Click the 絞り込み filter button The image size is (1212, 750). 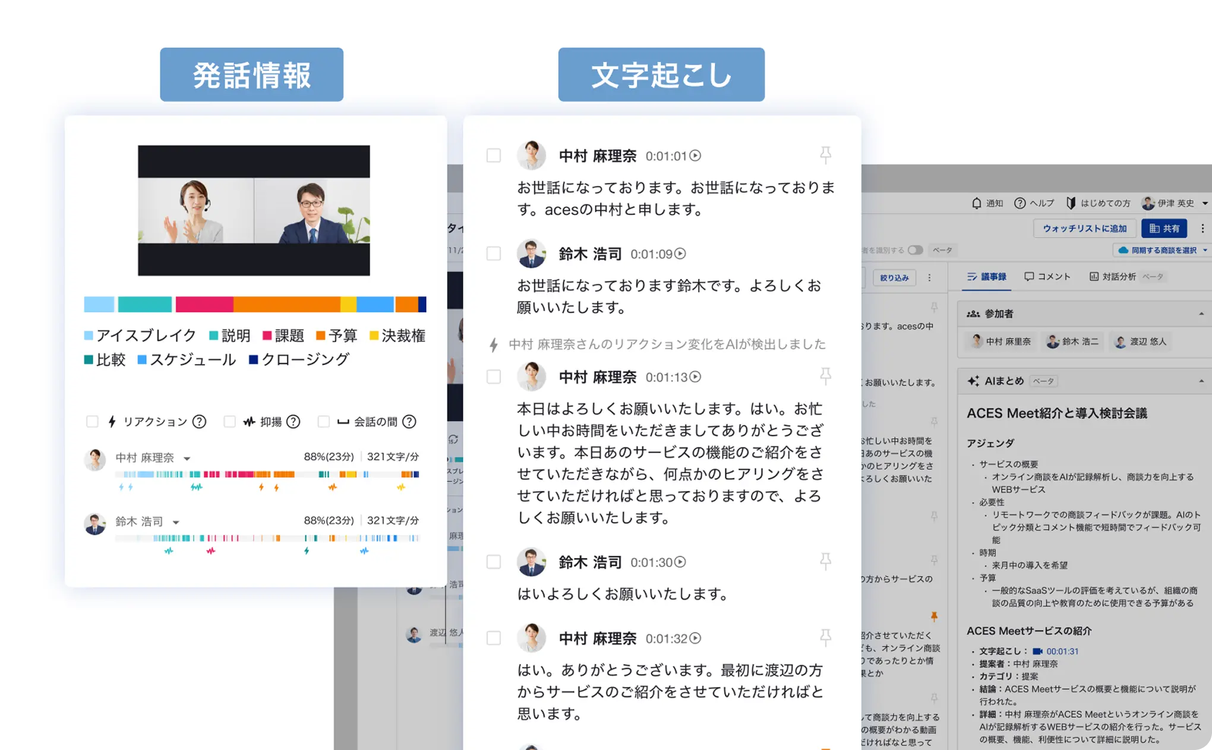(x=894, y=277)
